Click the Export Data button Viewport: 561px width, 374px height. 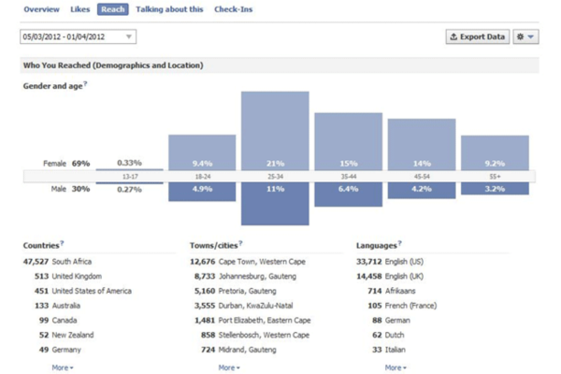pyautogui.click(x=478, y=36)
